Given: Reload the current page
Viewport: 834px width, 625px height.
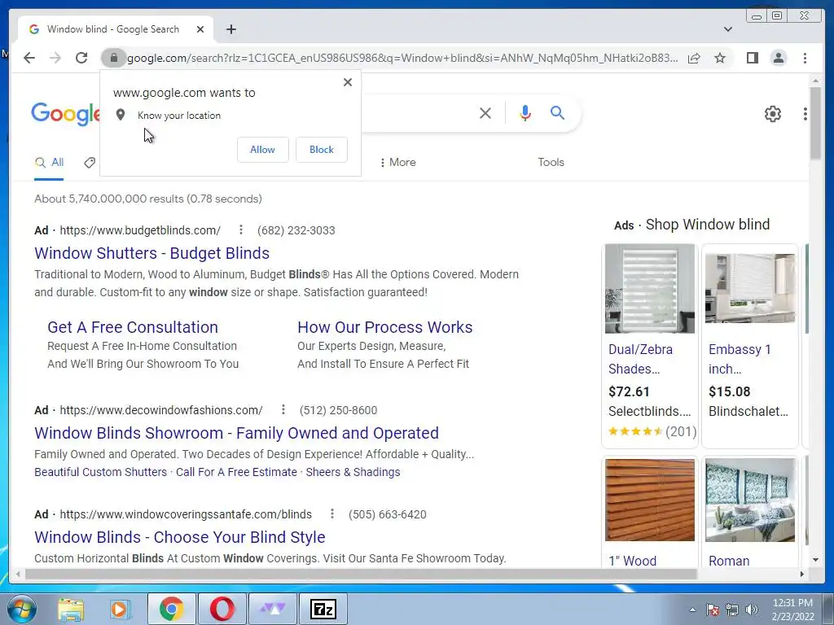Looking at the screenshot, I should [81, 58].
